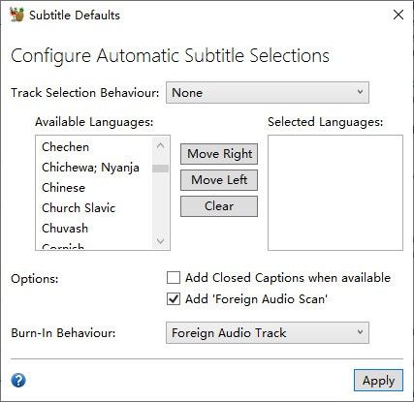Image resolution: width=414 pixels, height=402 pixels.
Task: Click the languages list scroll down arrow
Action: pyautogui.click(x=160, y=241)
